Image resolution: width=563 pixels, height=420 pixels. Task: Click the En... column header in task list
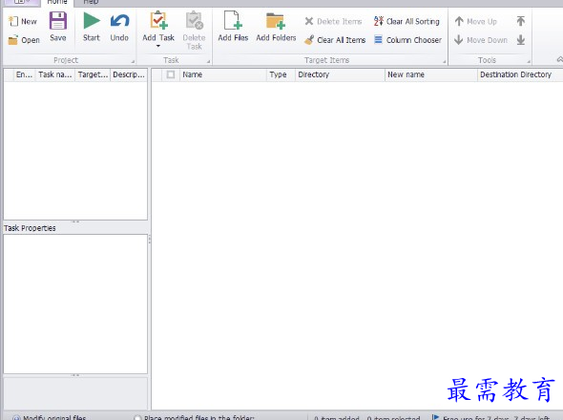pyautogui.click(x=24, y=74)
